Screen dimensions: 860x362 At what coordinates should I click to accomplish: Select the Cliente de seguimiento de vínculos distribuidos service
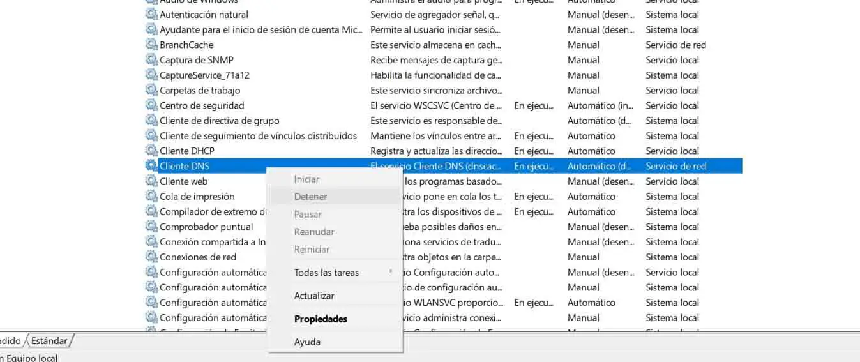(x=258, y=135)
